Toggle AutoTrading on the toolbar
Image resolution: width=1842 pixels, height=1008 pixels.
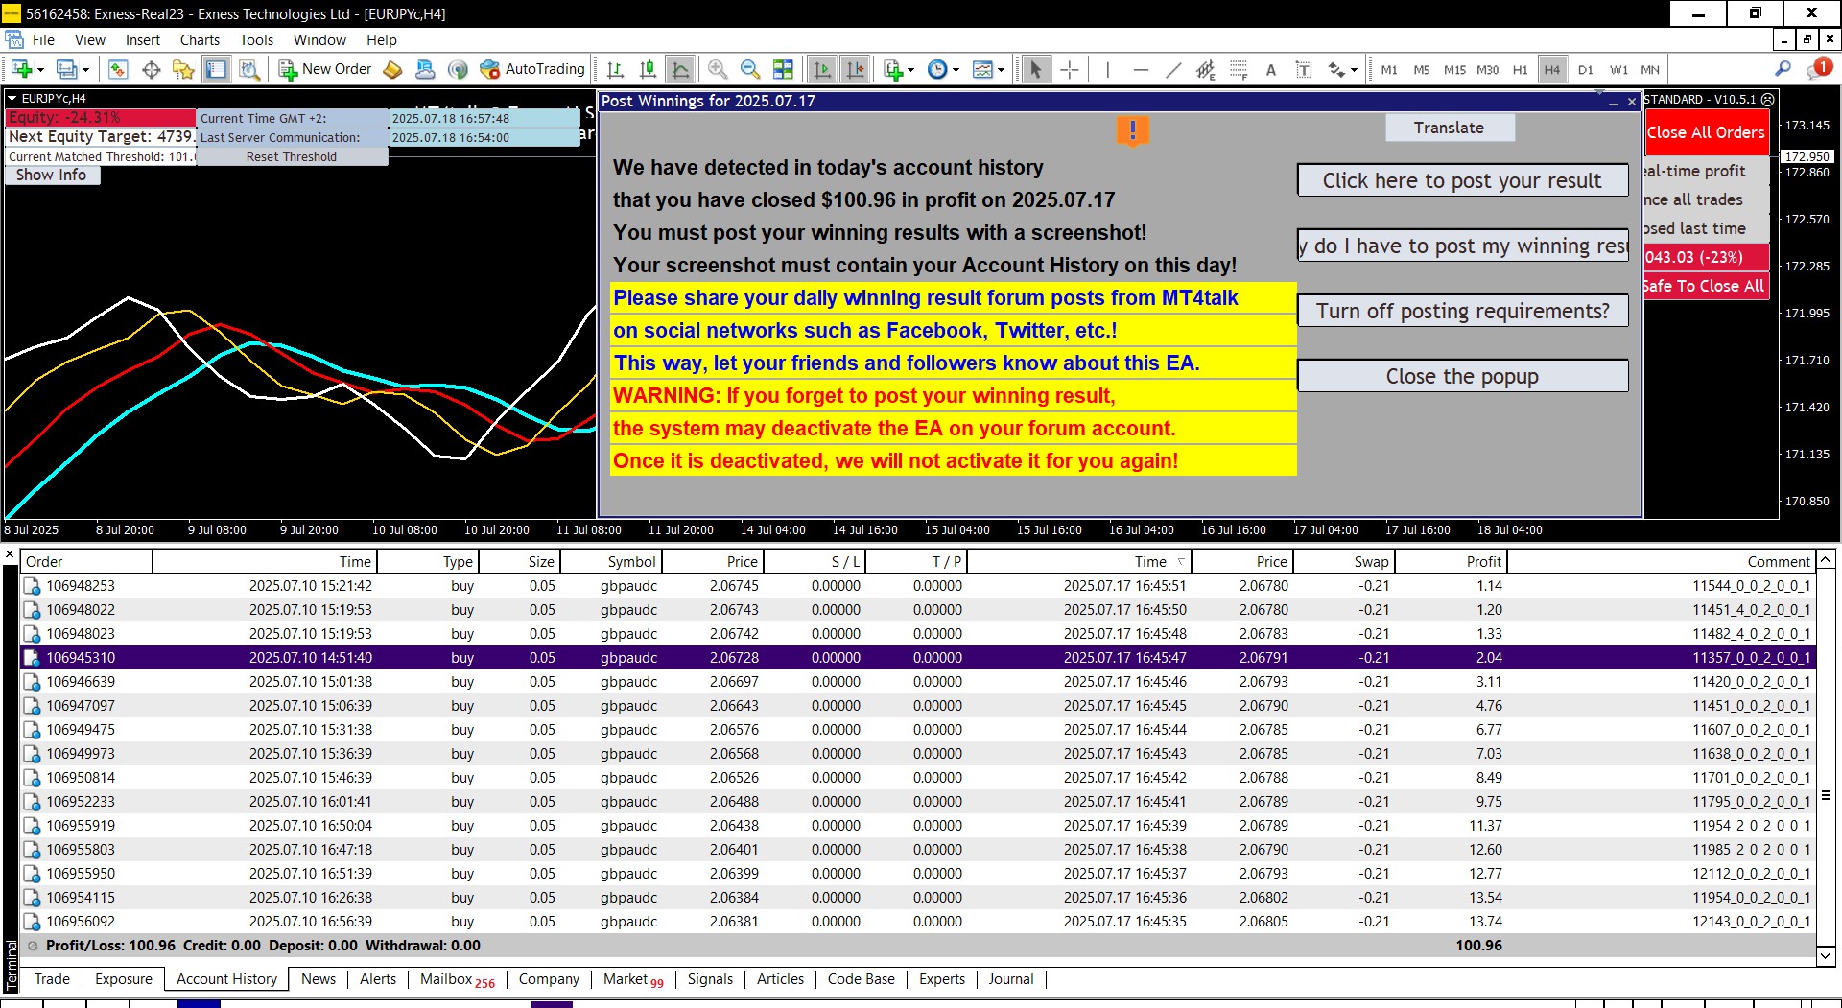tap(532, 69)
